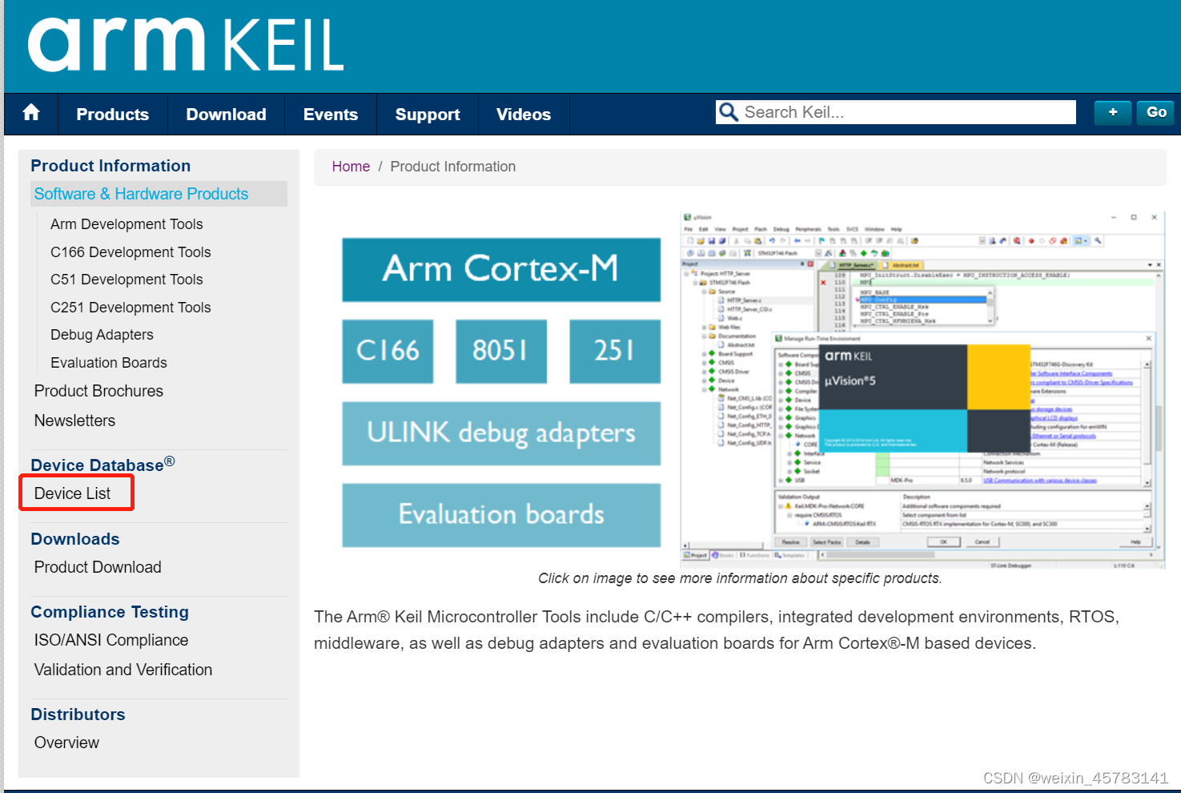1181x793 pixels.
Task: Open the Arm Development Tools page
Action: [126, 223]
